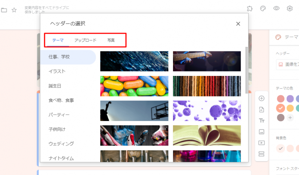
Task: Add title and description with Tt icon
Action: coord(262,121)
